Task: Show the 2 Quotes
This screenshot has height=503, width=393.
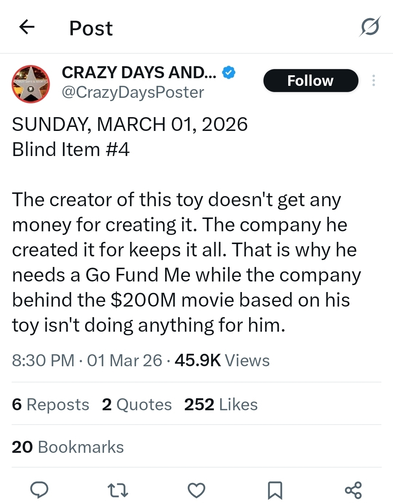Action: point(137,404)
